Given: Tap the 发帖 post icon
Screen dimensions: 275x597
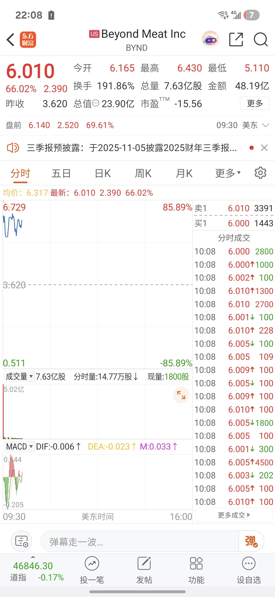Looking at the screenshot, I should (144, 570).
